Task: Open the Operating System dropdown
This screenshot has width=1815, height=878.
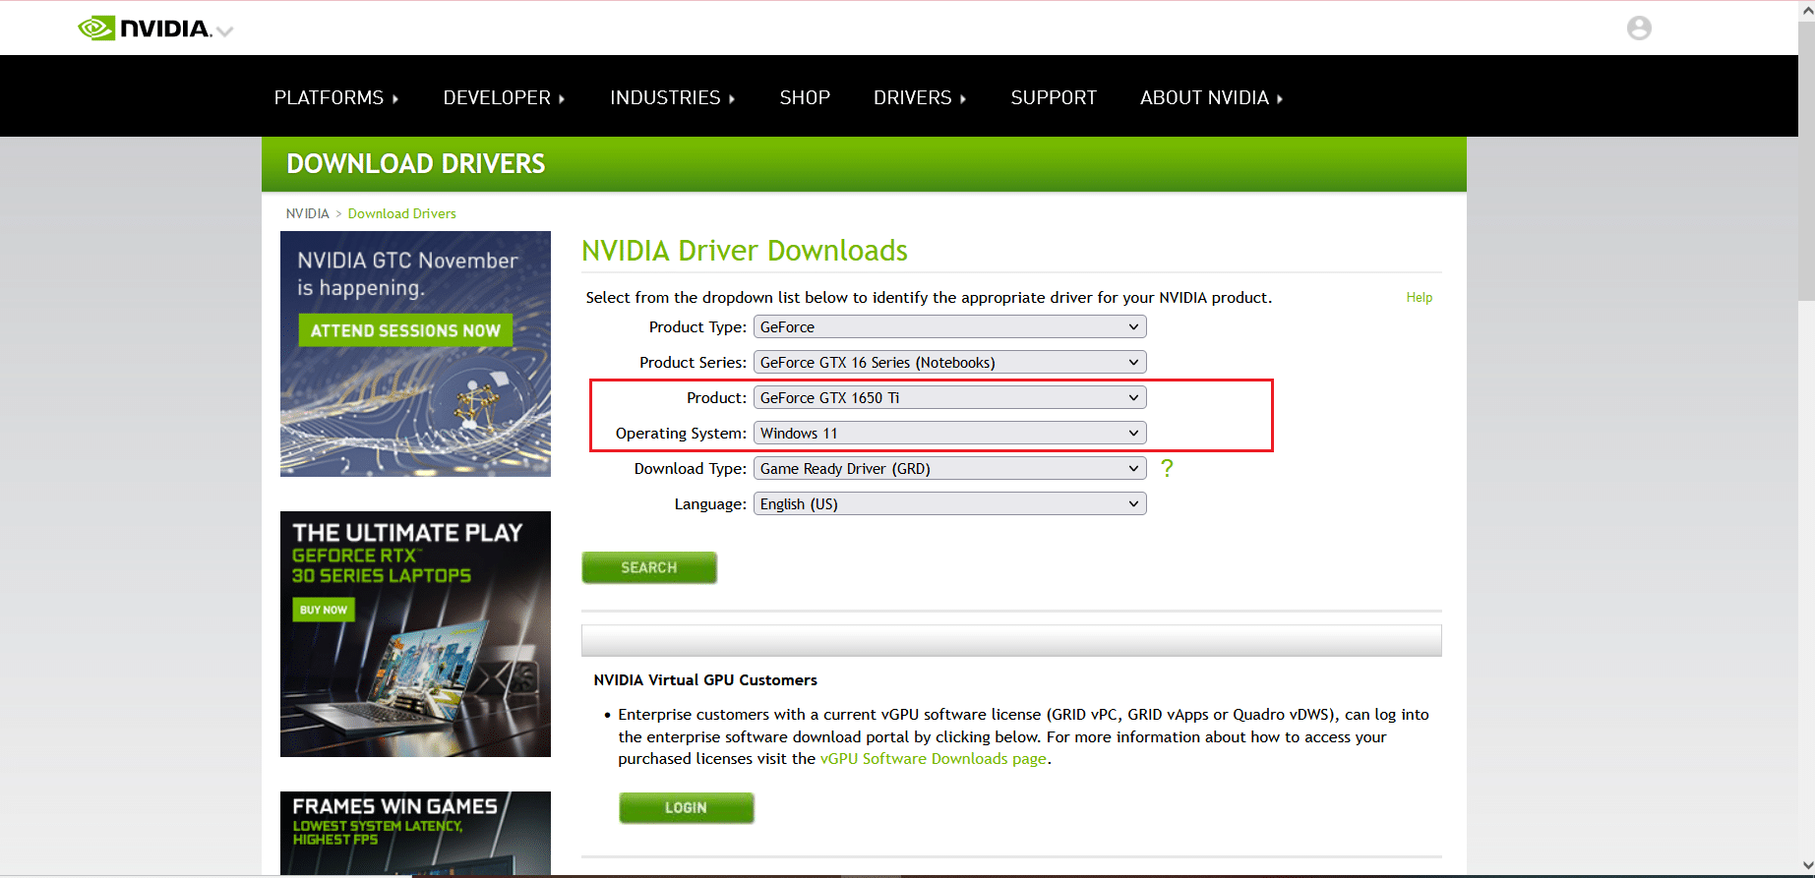Action: coord(949,433)
